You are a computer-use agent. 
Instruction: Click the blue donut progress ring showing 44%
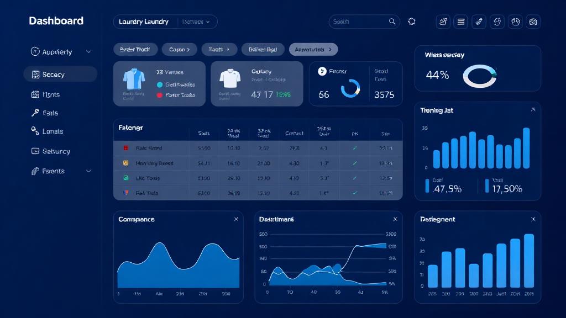click(480, 76)
